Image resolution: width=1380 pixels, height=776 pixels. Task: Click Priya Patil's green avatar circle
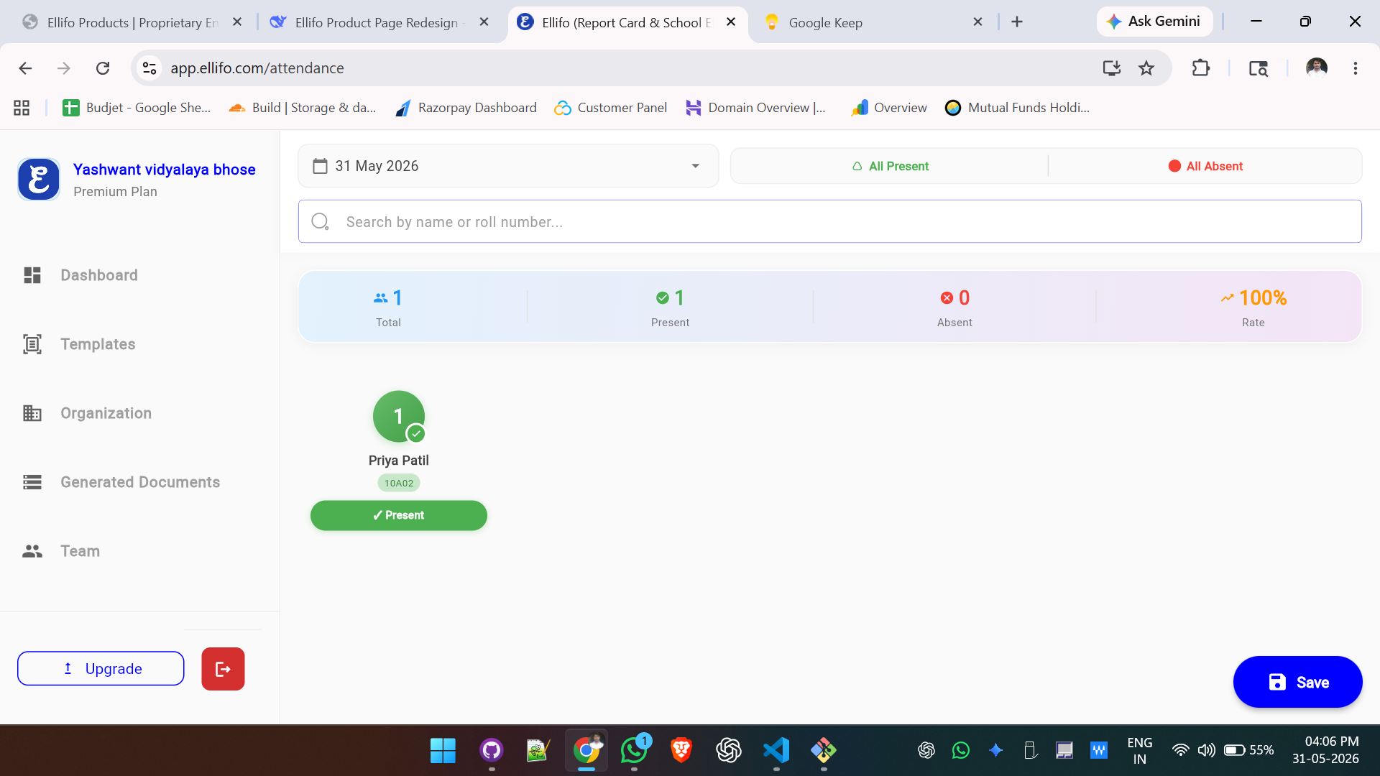point(399,417)
